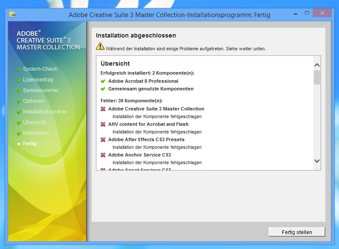Screen dimensions: 339x249
Task: Click the failure message under AHV content entry
Action: 157,132
